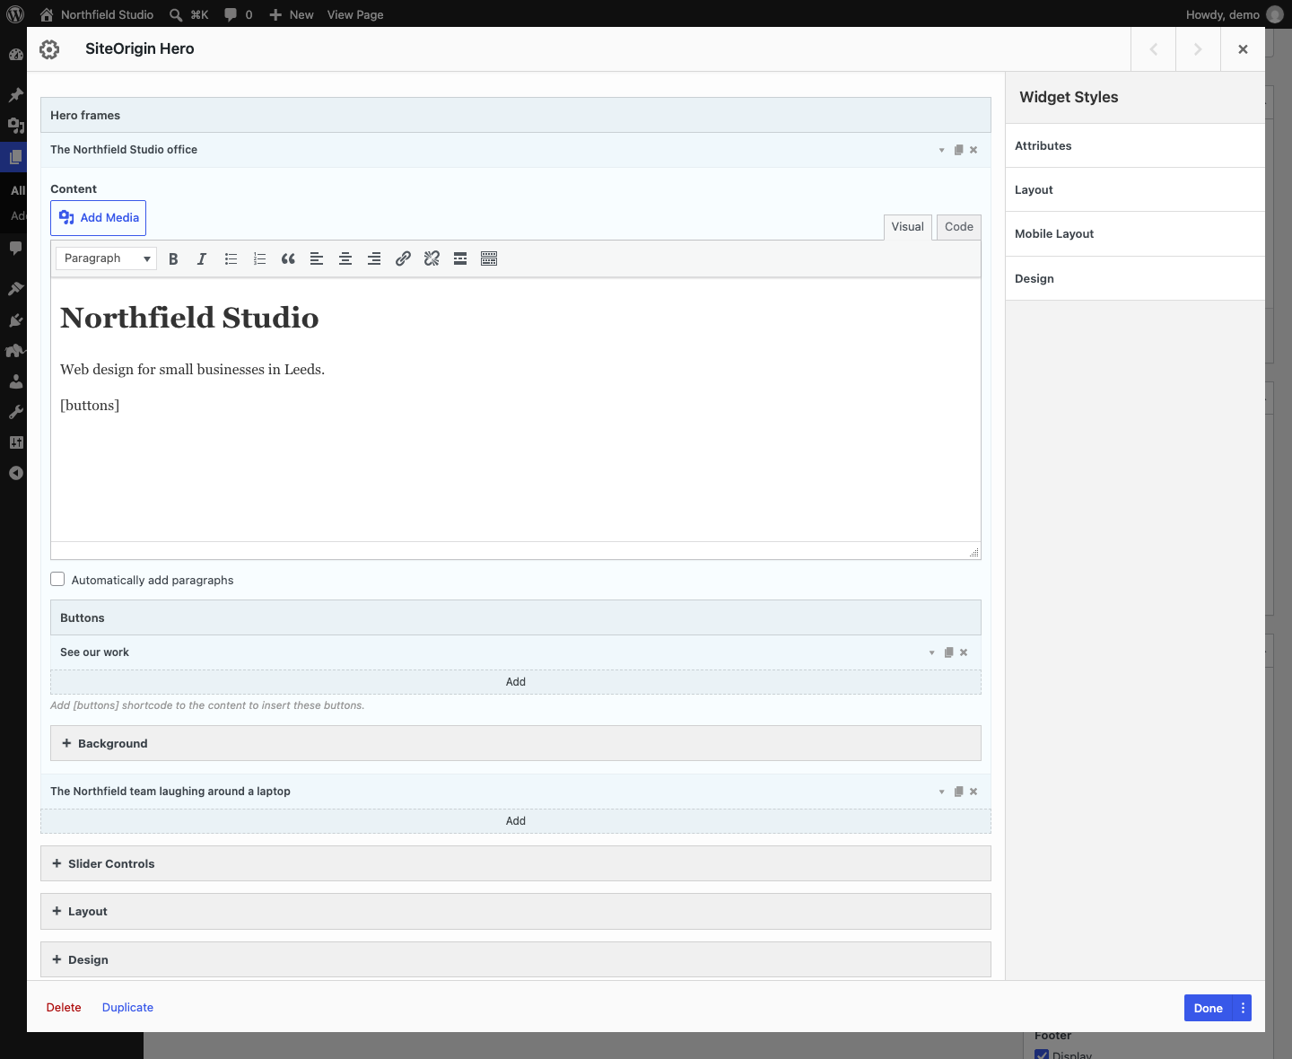Duplicate the team laughing around a laptop frame
Viewport: 1292px width, 1059px height.
coord(958,792)
